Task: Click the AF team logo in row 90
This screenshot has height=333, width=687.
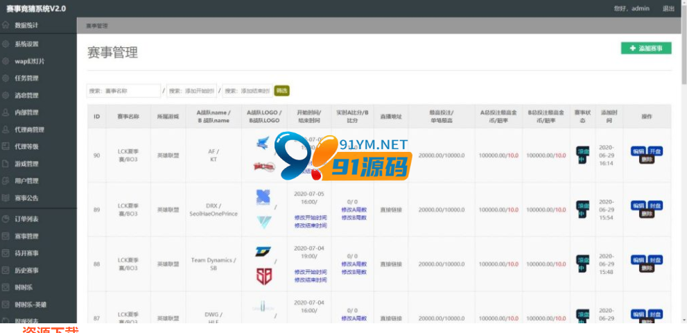Action: 263,143
